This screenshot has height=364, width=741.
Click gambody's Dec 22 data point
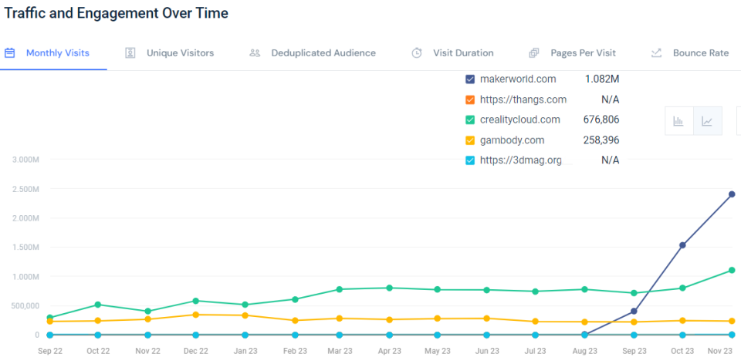point(195,315)
